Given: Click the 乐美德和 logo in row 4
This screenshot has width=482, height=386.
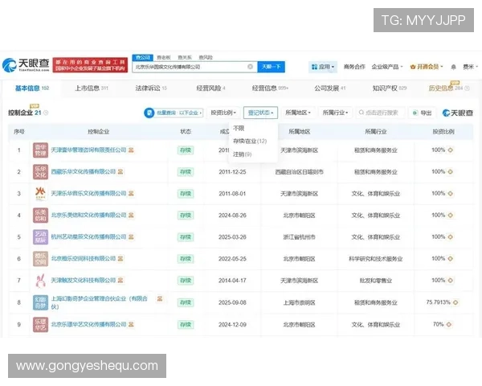Looking at the screenshot, I should [x=41, y=216].
